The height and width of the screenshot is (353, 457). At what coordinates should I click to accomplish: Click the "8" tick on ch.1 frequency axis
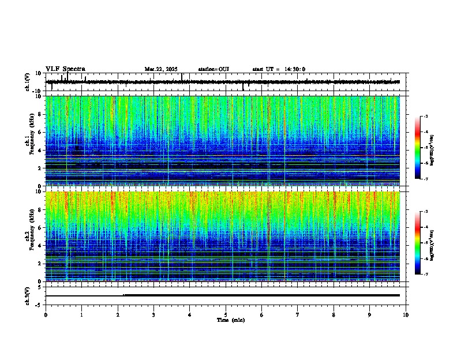[x=40, y=114]
